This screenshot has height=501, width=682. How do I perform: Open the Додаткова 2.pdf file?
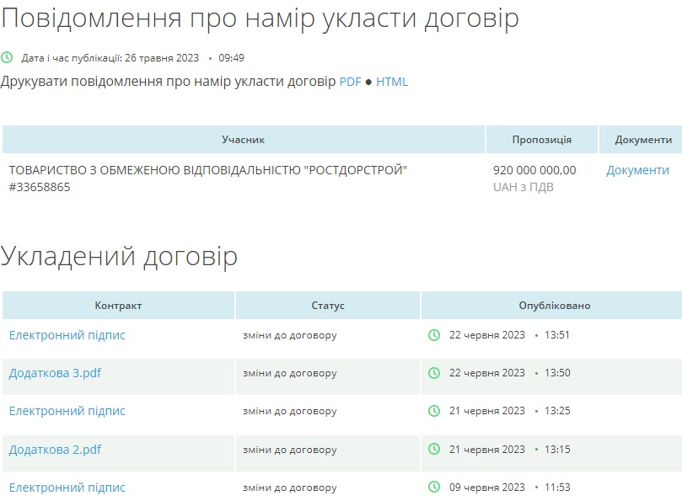55,450
